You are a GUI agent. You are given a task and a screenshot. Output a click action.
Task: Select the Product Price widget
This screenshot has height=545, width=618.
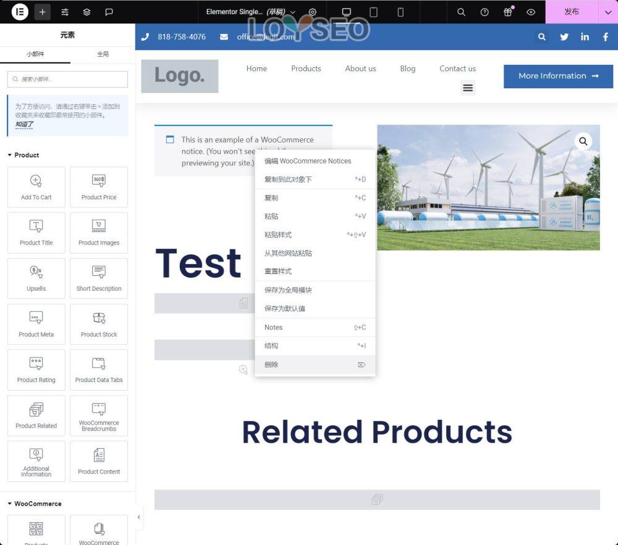click(99, 187)
